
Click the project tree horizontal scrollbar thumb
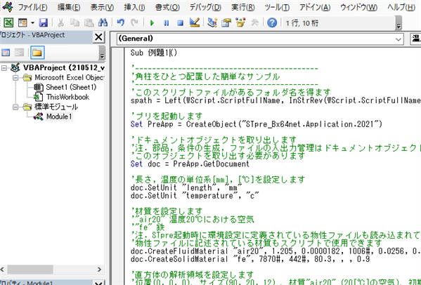click(30, 269)
